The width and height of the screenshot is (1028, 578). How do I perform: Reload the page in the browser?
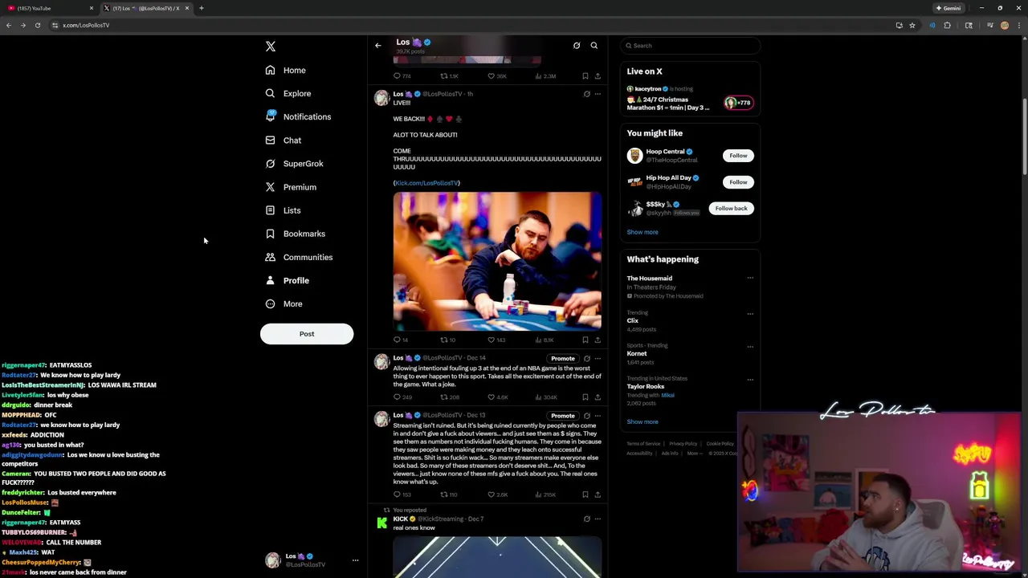(37, 25)
